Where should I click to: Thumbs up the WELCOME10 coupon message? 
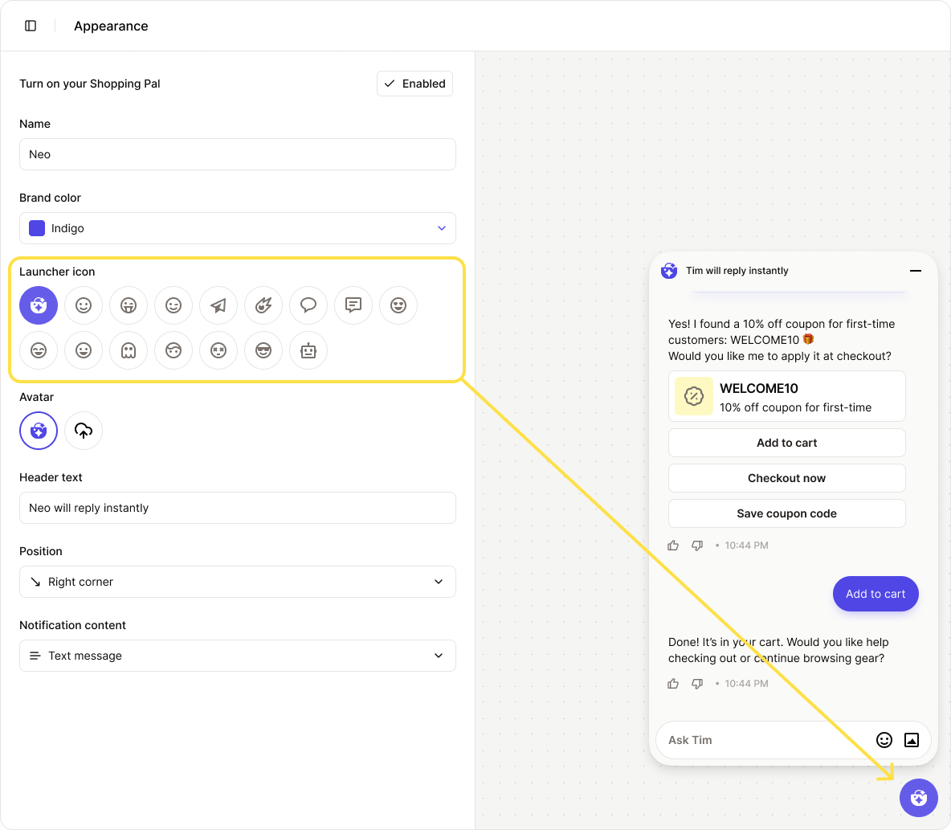pyautogui.click(x=673, y=546)
